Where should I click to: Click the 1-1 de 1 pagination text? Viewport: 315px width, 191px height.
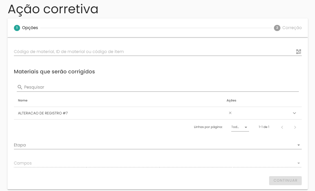click(264, 127)
